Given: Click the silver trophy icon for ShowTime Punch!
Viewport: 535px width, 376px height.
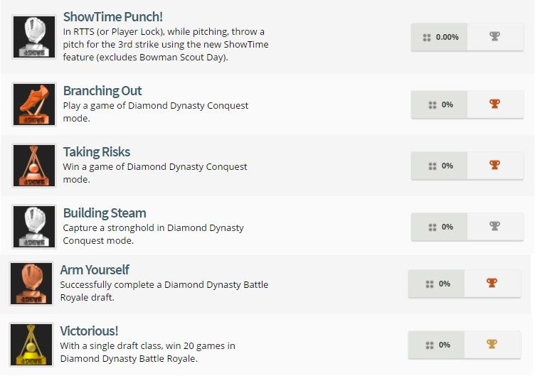Looking at the screenshot, I should (x=495, y=37).
